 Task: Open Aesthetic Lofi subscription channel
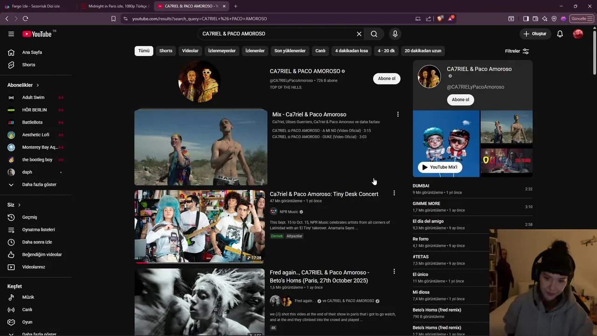tap(36, 135)
